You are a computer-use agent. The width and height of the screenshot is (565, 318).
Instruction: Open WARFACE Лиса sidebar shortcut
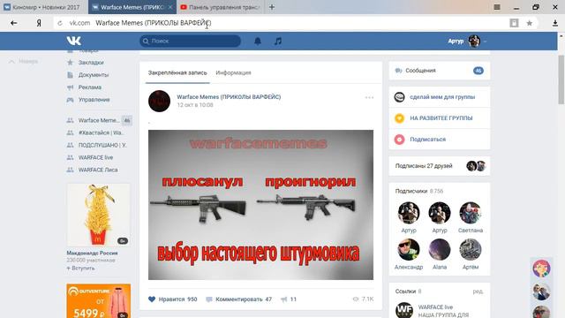[x=98, y=170]
